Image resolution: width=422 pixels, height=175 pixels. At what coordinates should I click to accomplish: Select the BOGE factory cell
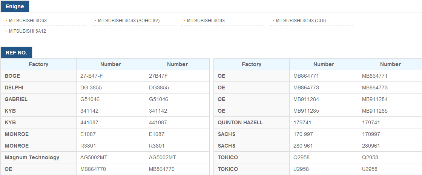pyautogui.click(x=38, y=76)
